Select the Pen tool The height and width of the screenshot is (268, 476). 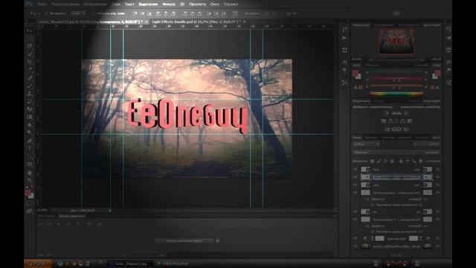(30, 141)
